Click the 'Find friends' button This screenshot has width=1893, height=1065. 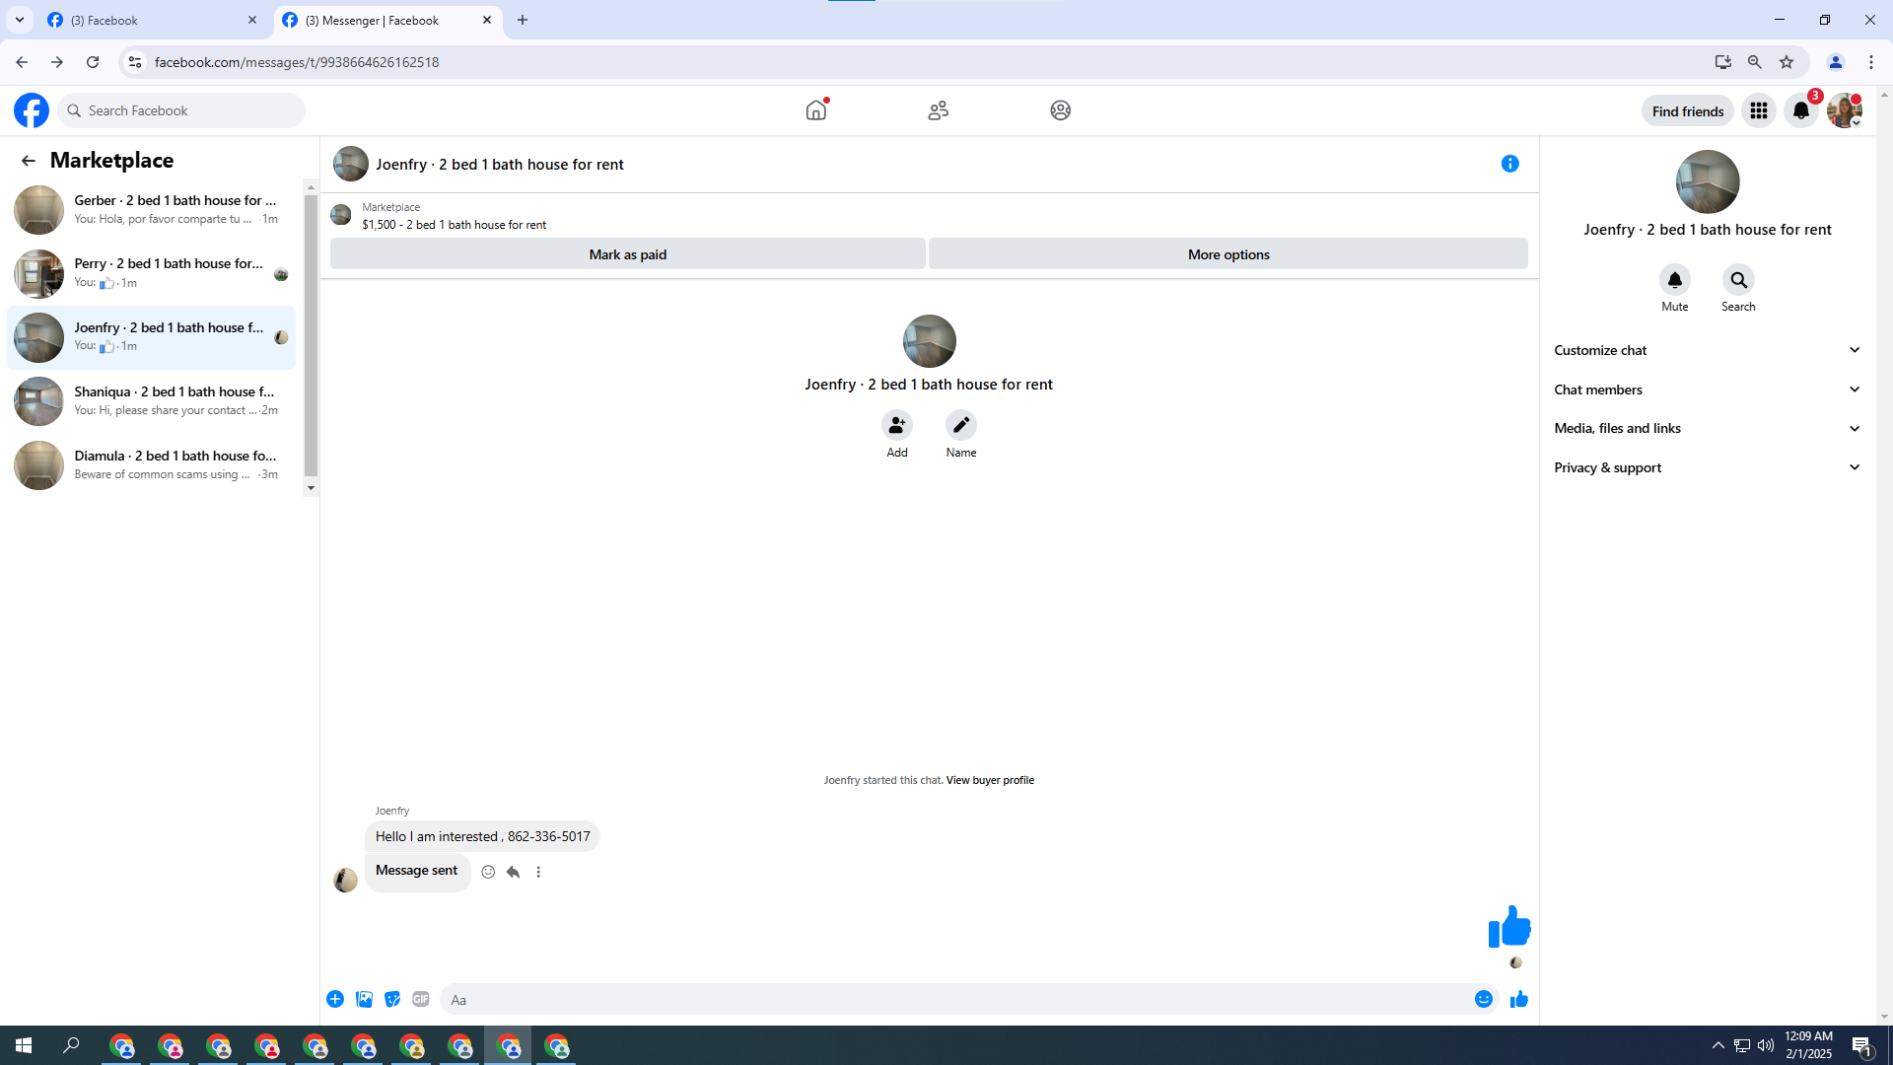click(1688, 111)
